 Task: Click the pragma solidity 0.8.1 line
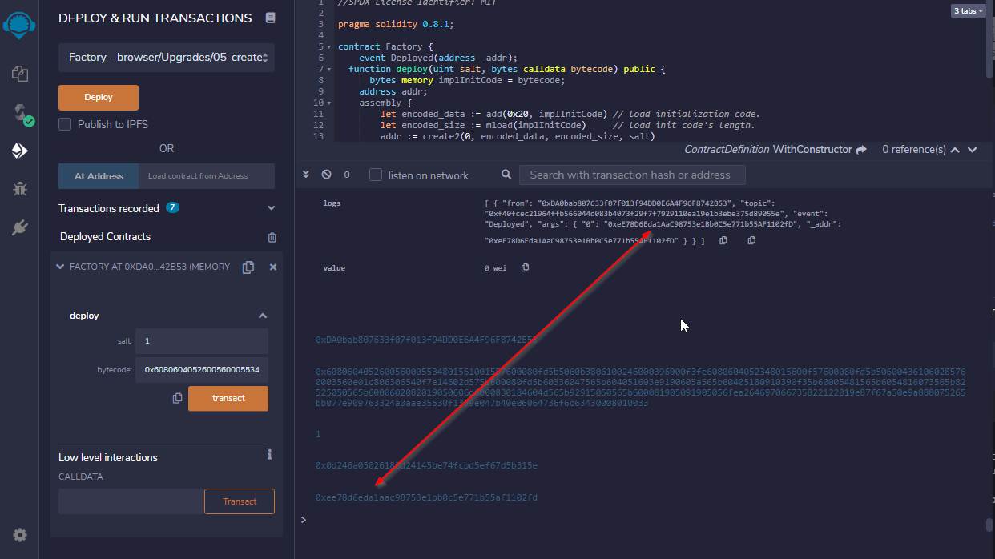point(396,25)
